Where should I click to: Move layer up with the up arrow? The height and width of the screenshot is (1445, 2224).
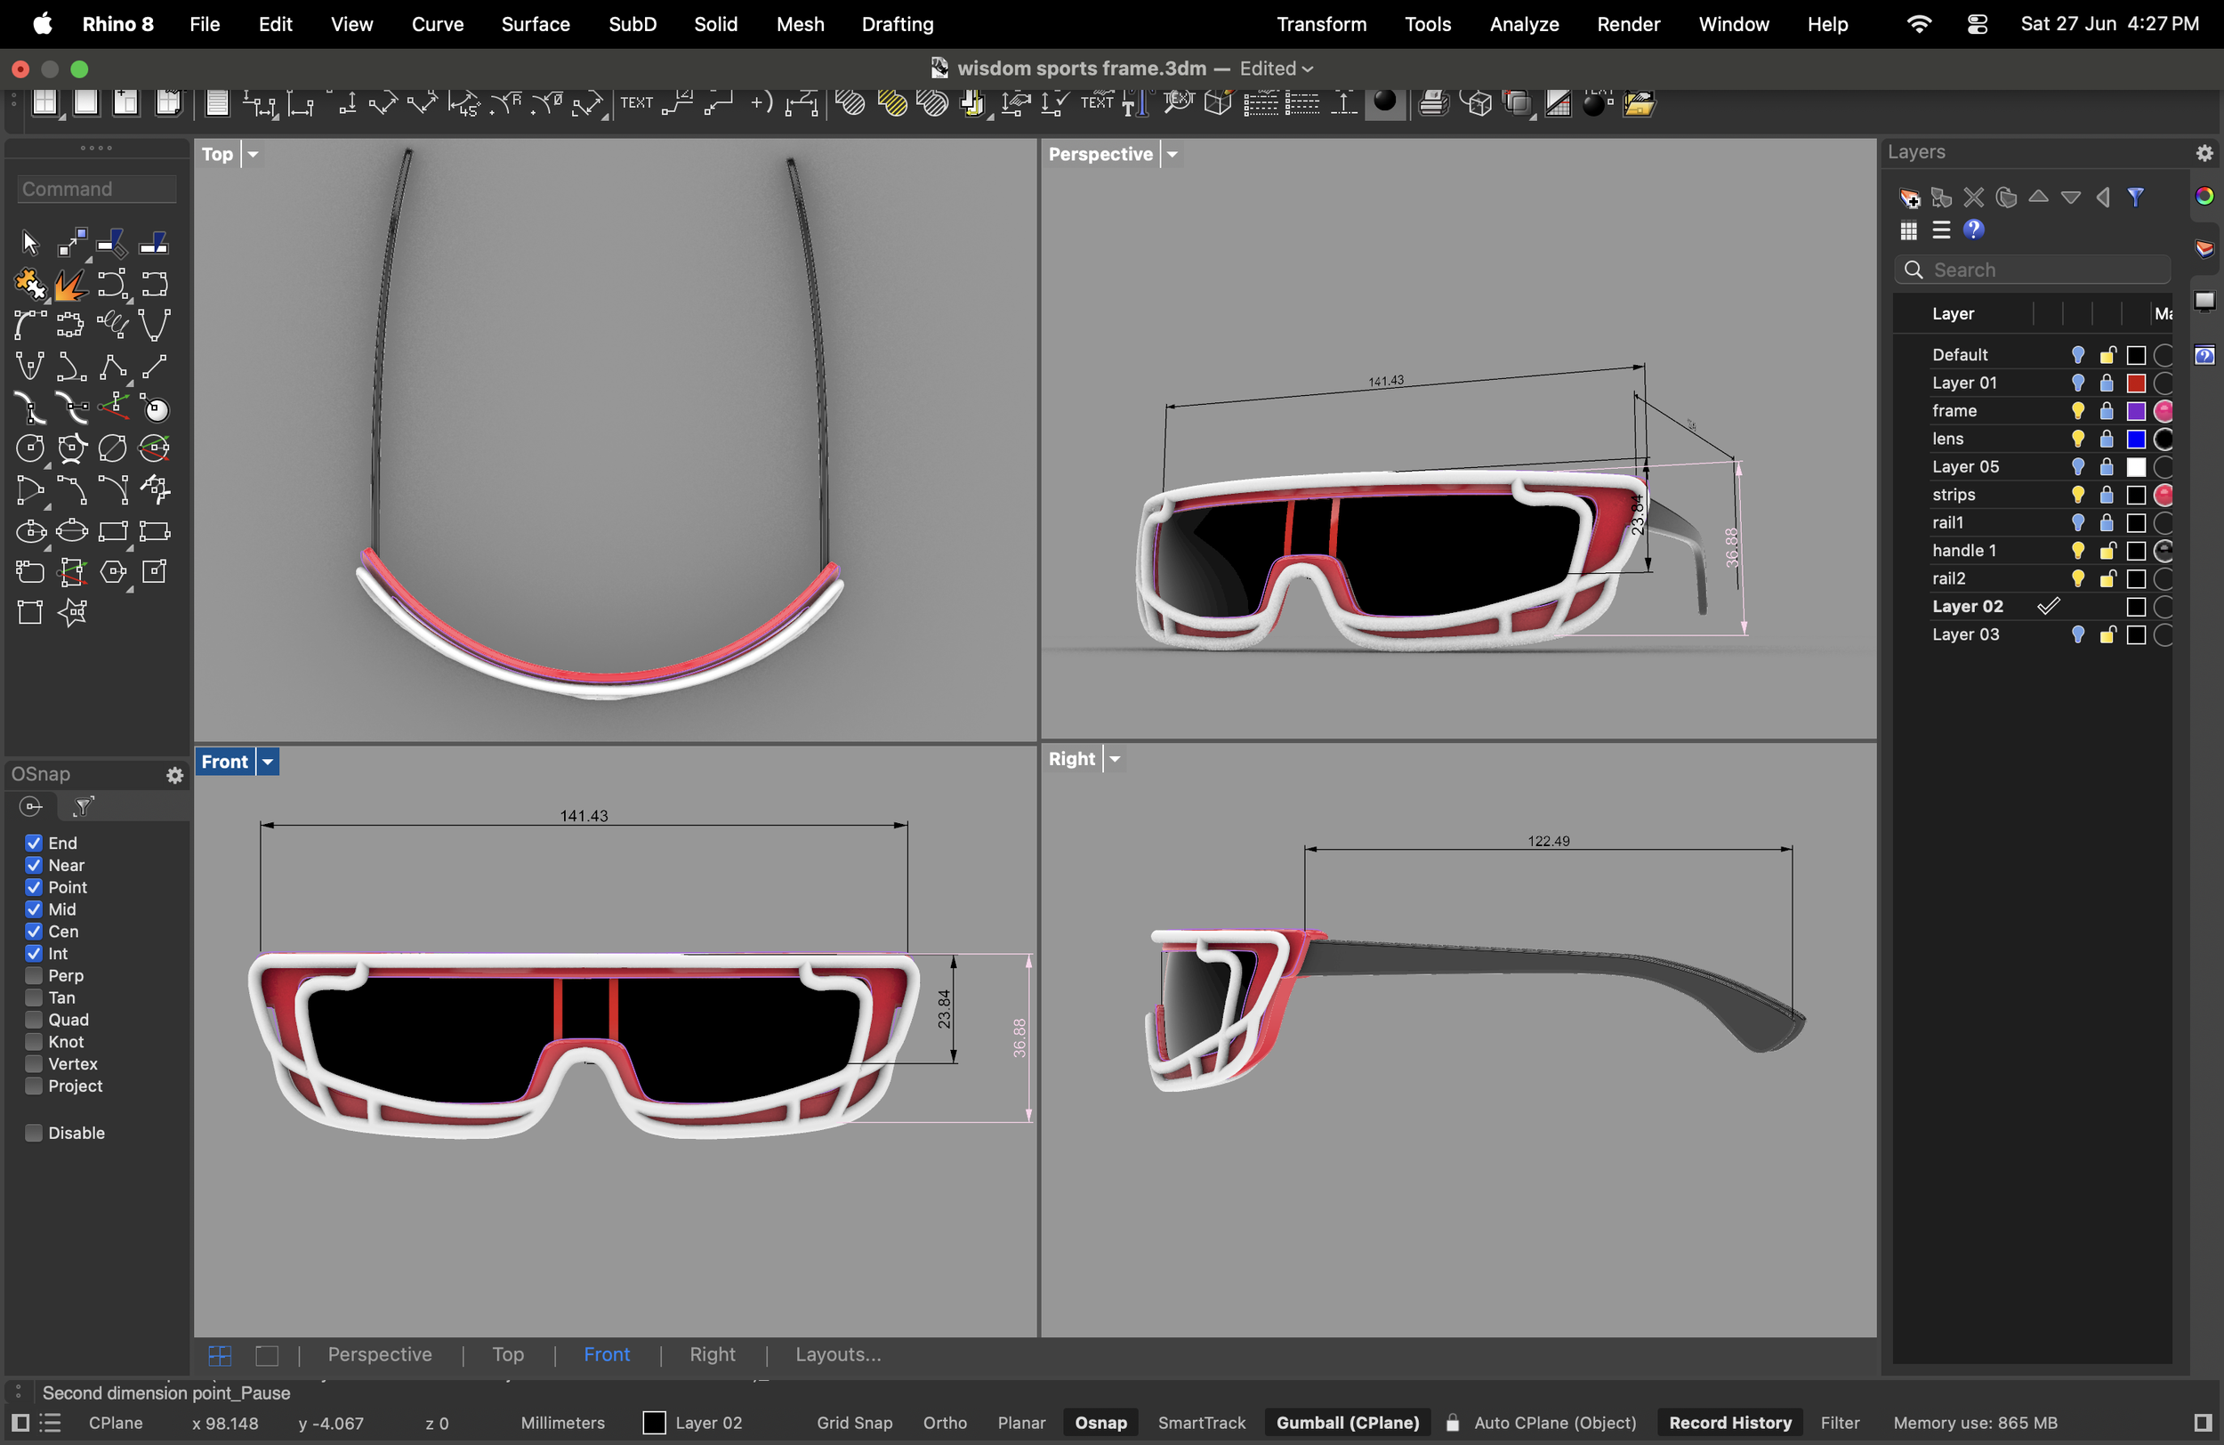tap(2038, 198)
